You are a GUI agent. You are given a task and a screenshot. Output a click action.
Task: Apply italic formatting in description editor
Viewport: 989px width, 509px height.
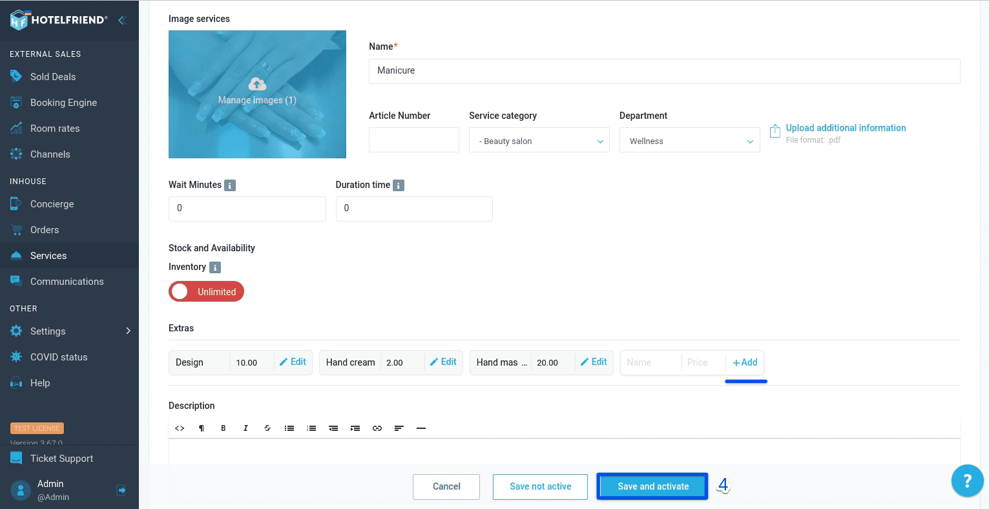tap(245, 428)
